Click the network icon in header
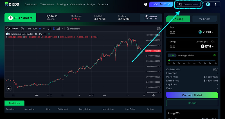225x119 pixels. 208,4
